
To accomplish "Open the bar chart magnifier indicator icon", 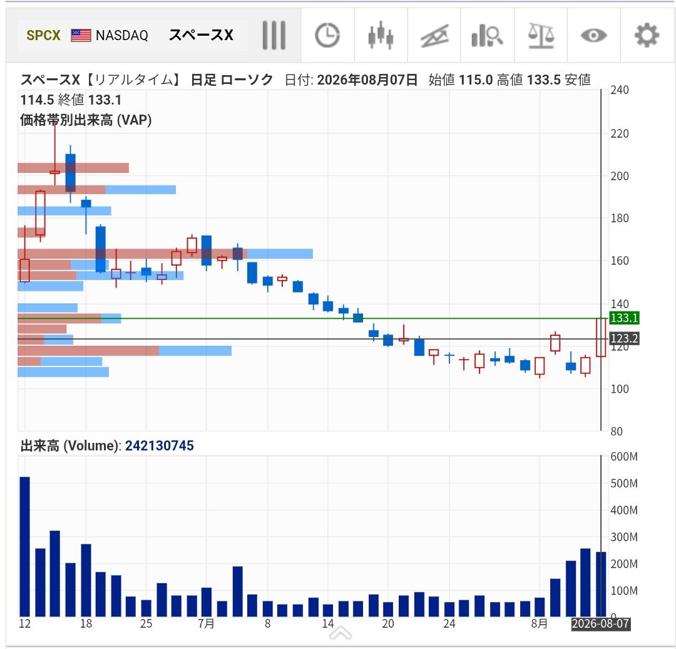I will [487, 35].
